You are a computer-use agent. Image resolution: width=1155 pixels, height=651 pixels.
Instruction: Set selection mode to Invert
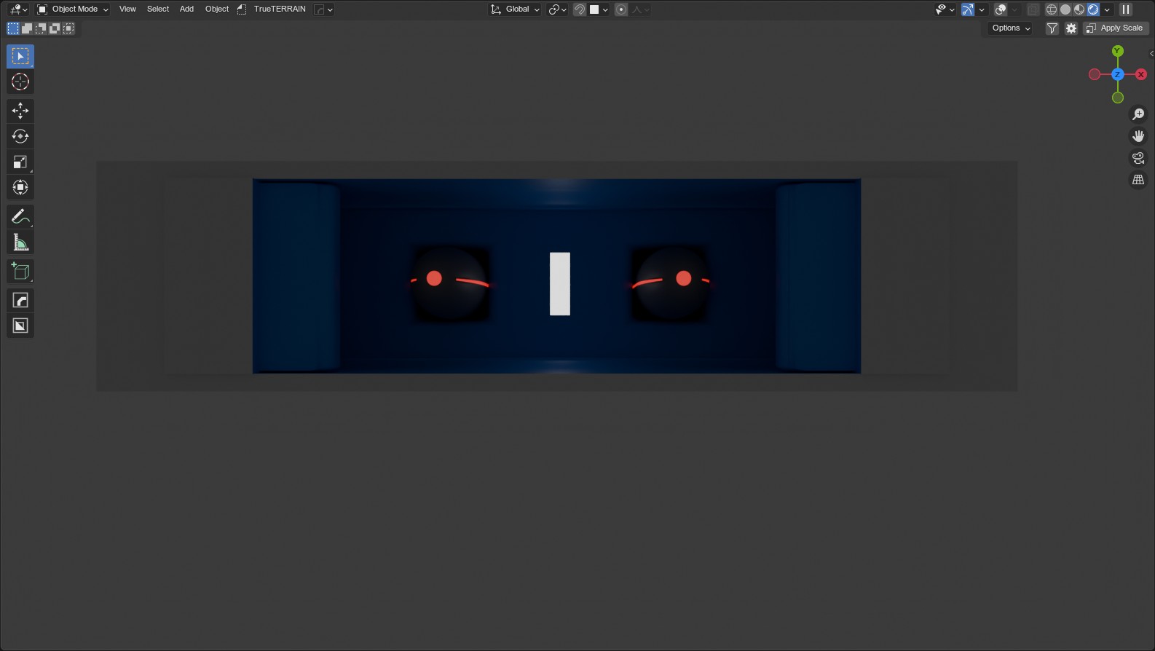point(55,28)
